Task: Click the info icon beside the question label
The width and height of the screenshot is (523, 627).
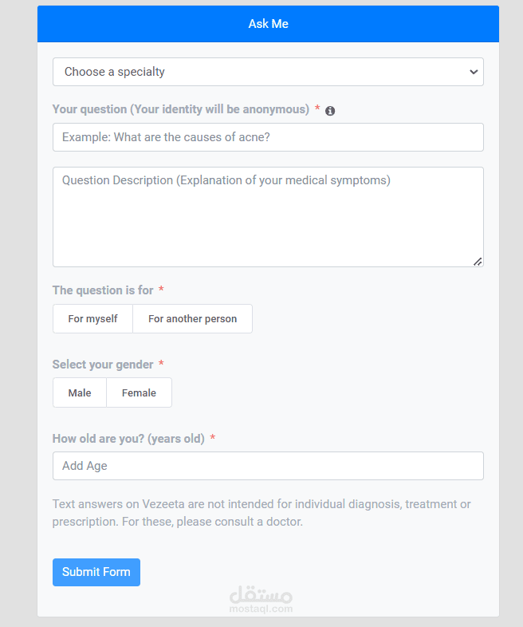Action: (x=330, y=111)
